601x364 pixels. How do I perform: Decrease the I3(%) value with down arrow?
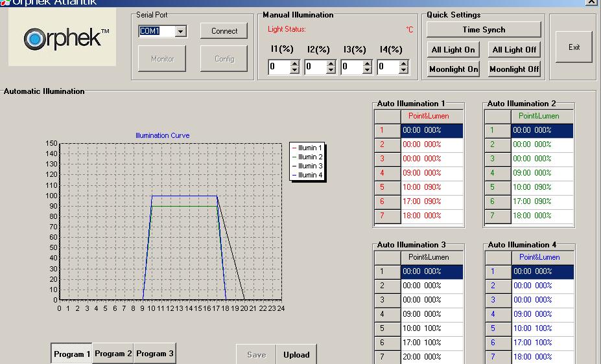click(367, 71)
